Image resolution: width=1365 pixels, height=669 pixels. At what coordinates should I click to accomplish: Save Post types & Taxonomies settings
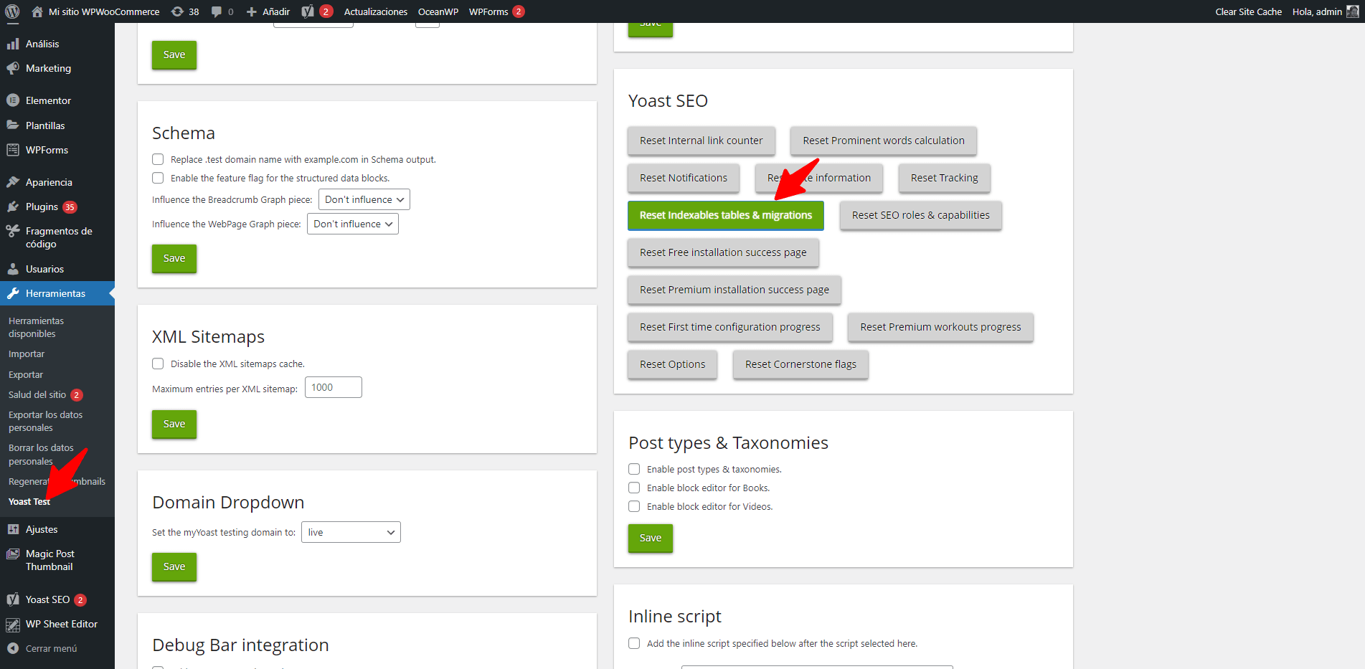(x=651, y=538)
